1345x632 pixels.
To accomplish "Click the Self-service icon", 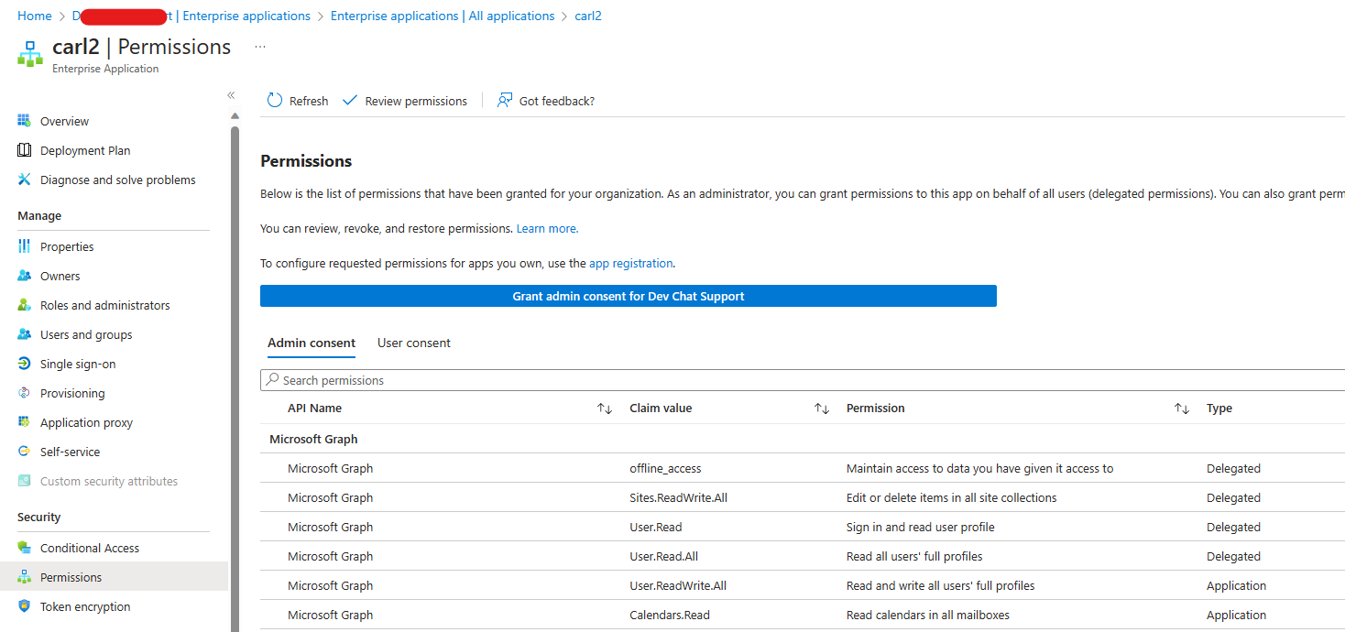I will (x=24, y=452).
